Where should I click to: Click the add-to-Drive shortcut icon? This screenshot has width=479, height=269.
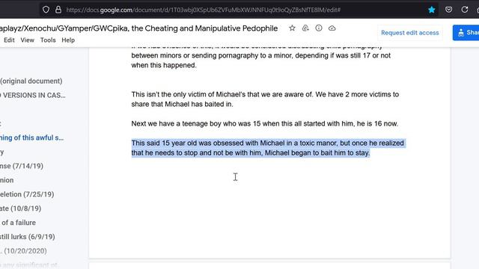[x=305, y=28]
